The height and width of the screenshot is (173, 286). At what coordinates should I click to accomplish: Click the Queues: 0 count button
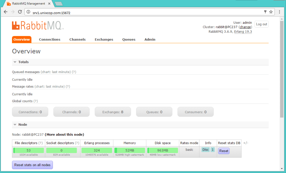[x=154, y=112]
